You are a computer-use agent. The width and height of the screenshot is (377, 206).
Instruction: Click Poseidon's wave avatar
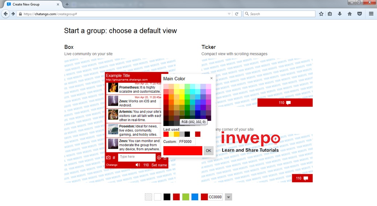pyautogui.click(x=113, y=129)
